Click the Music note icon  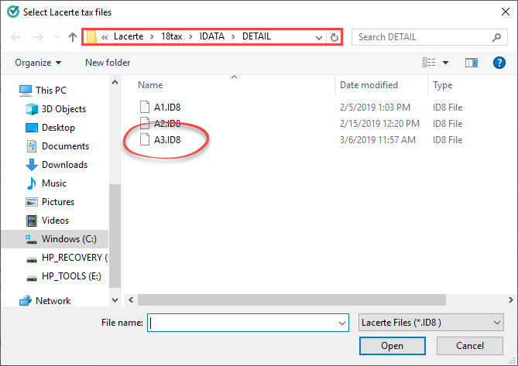click(32, 183)
